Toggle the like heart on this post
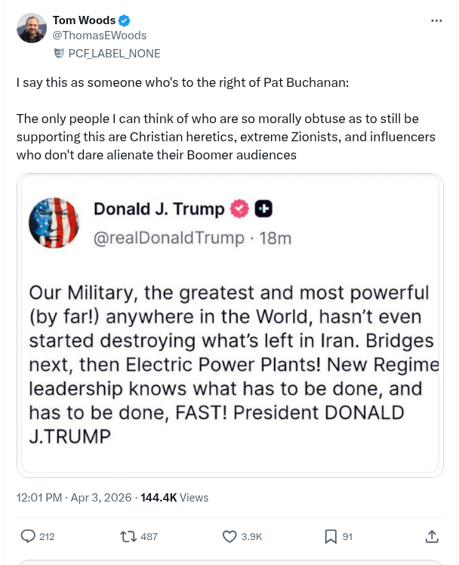This screenshot has width=459, height=565. 230,536
